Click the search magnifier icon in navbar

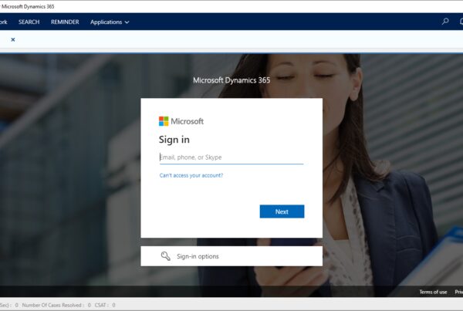tap(444, 22)
